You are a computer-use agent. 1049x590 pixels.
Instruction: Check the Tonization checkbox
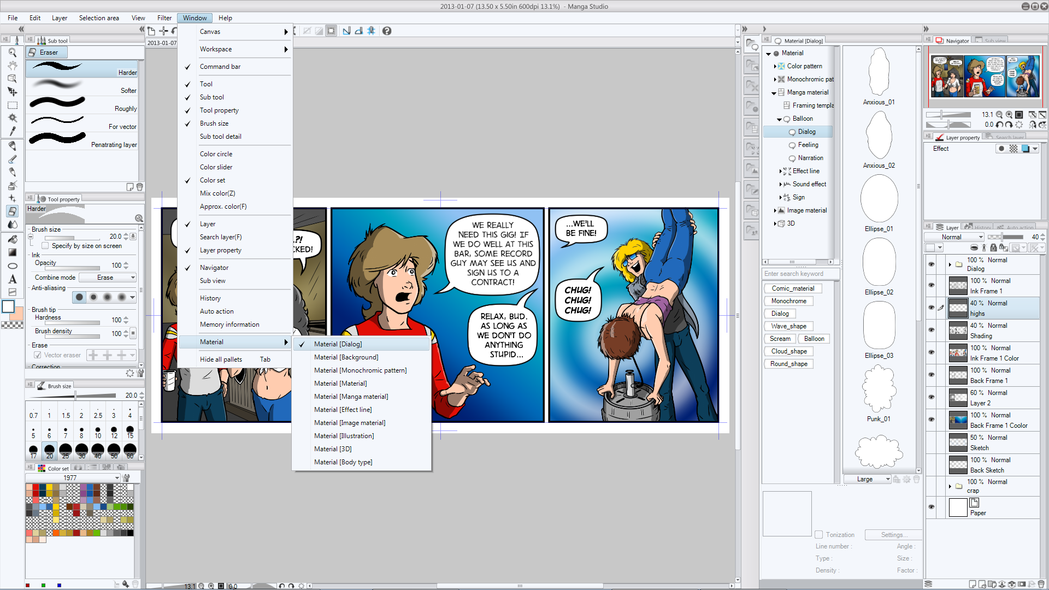pyautogui.click(x=819, y=535)
